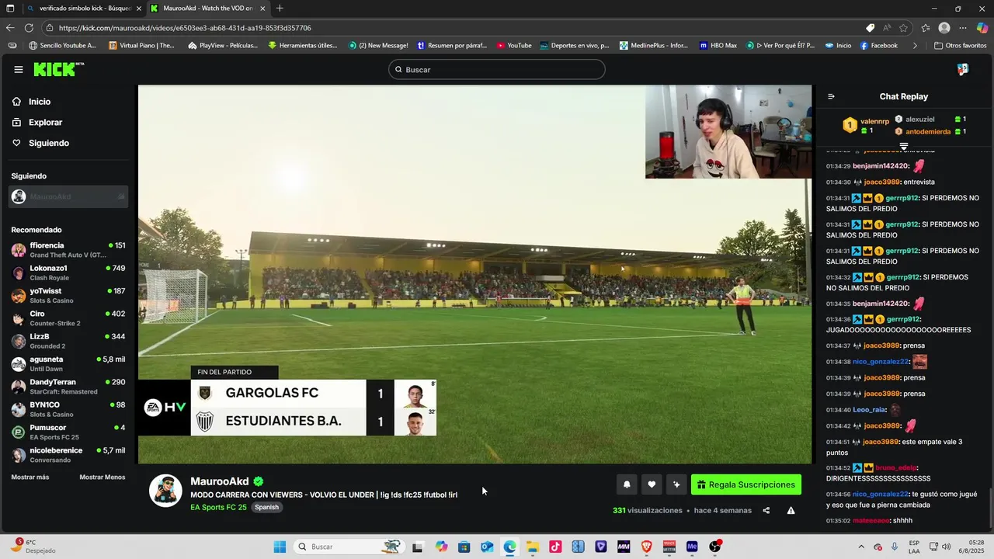
Task: Open MaurooAkd channel name link
Action: tap(220, 481)
